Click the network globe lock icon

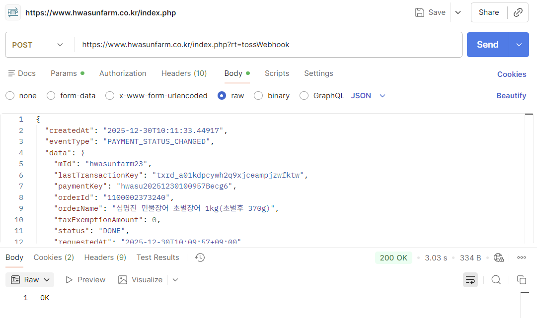coord(499,257)
